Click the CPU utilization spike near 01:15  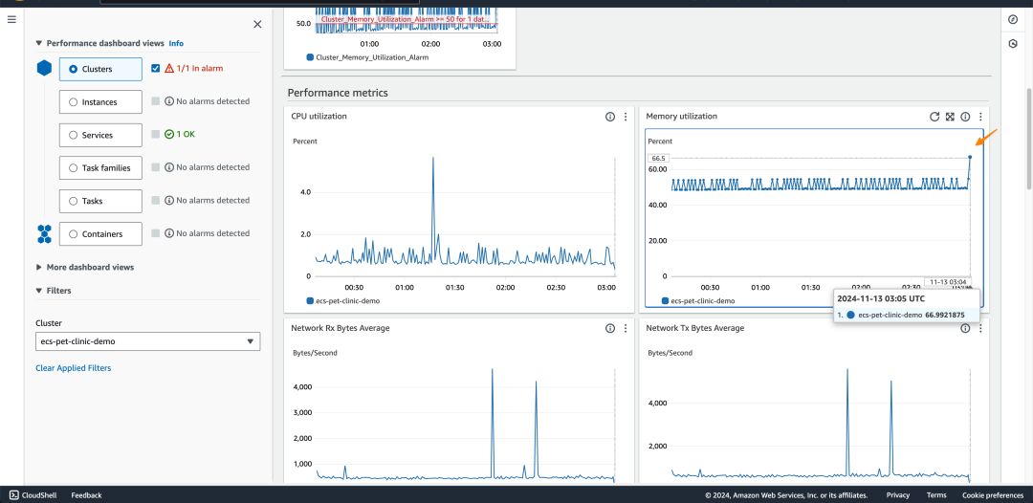433,158
